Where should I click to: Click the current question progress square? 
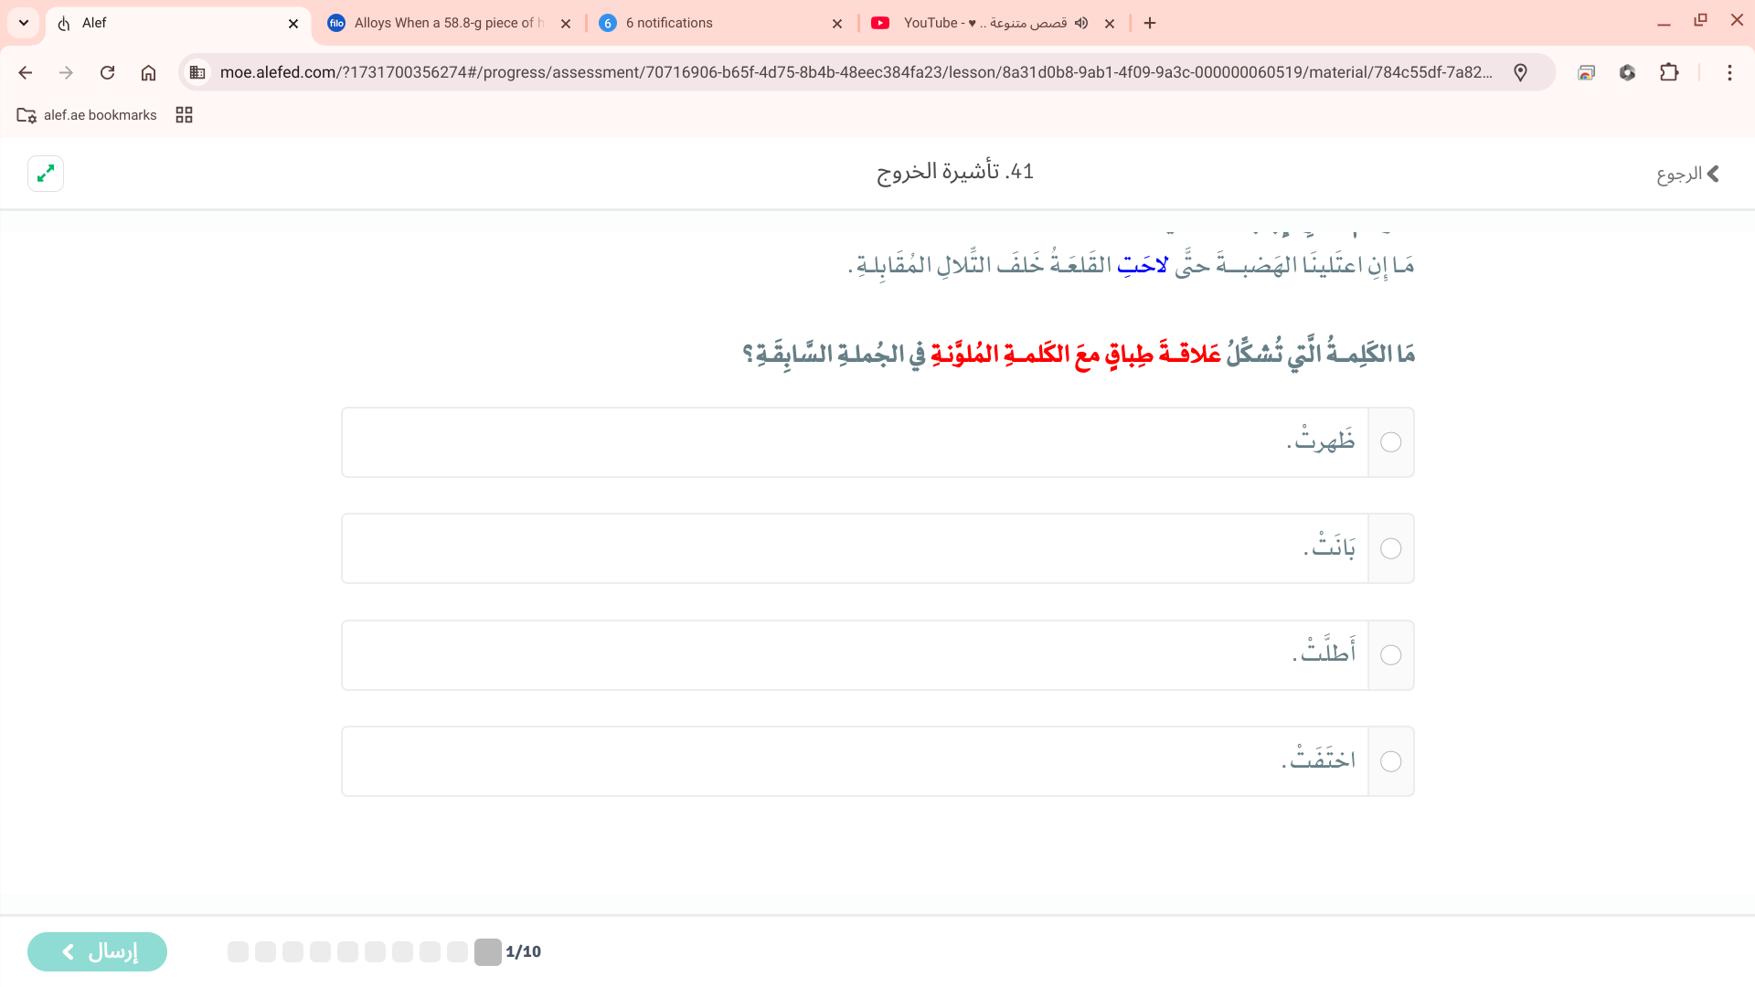point(488,951)
